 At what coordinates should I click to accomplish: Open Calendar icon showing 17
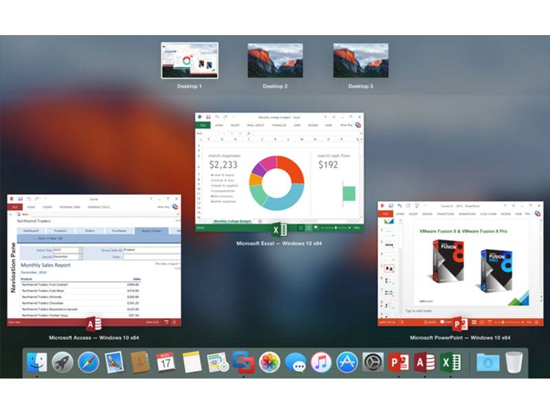click(166, 362)
